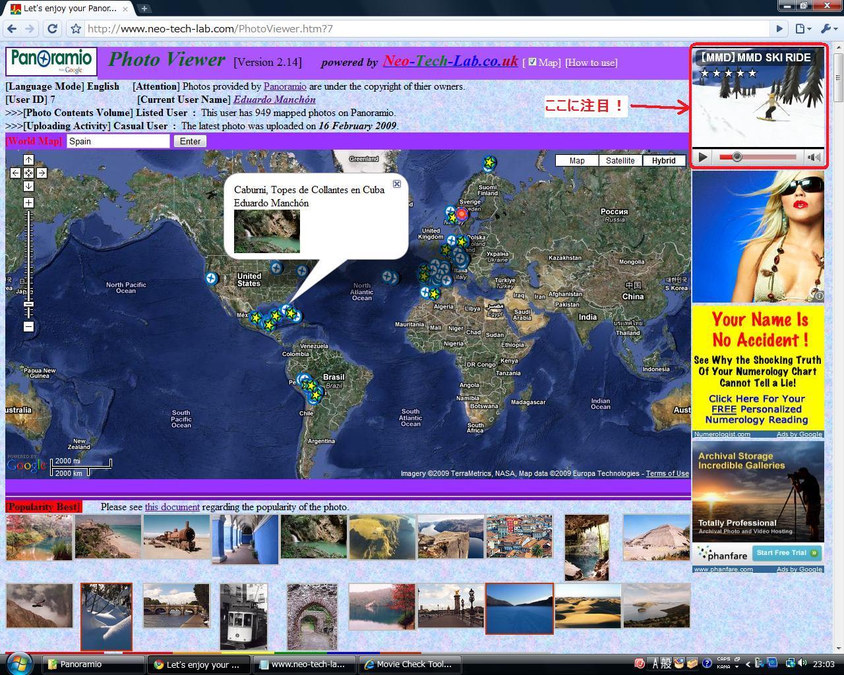Open the Numerology ad banner
Viewport: 844px width, 675px height.
click(x=758, y=368)
